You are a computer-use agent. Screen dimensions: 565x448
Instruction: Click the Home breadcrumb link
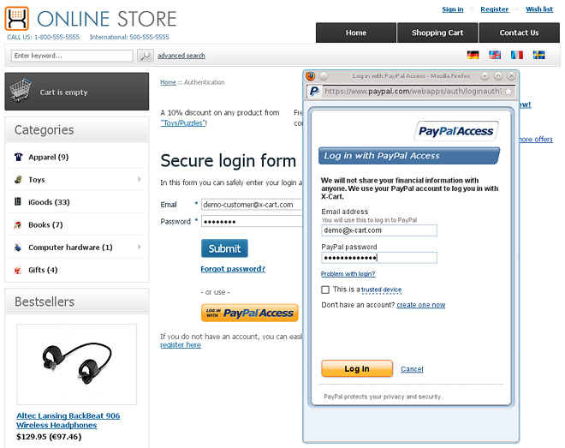[169, 82]
